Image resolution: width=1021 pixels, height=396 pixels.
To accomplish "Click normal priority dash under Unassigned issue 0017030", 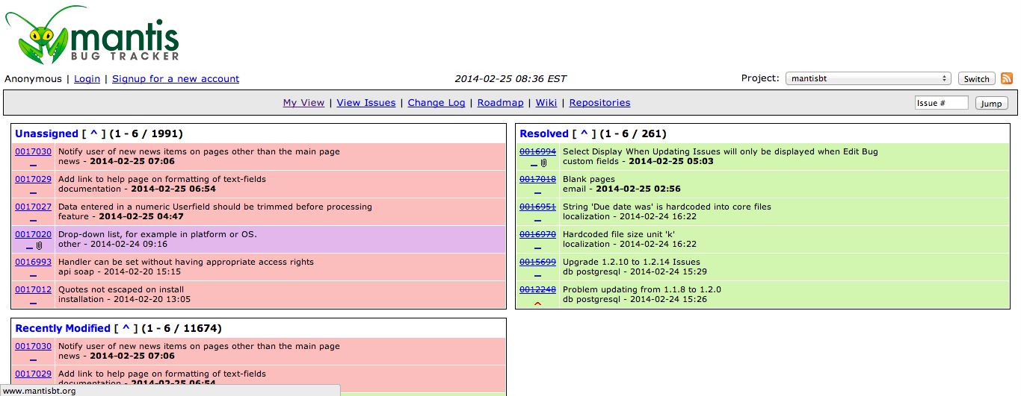I will [33, 163].
